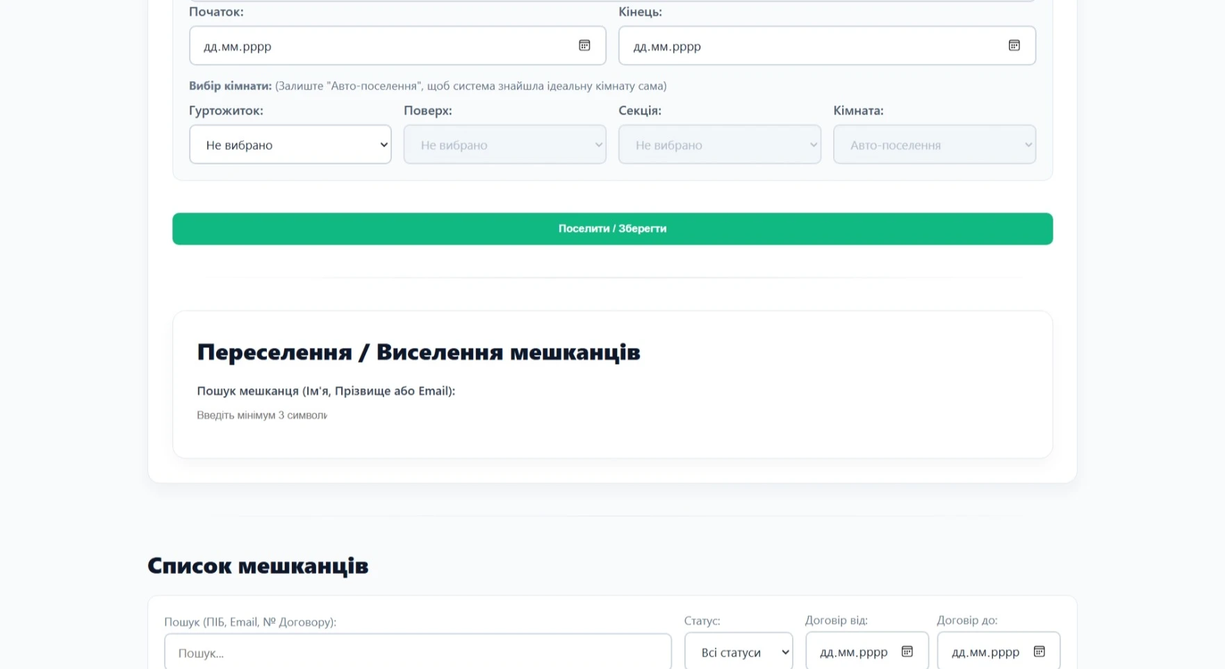Open the Гуртожиток dropdown
The width and height of the screenshot is (1225, 669).
[x=290, y=144]
